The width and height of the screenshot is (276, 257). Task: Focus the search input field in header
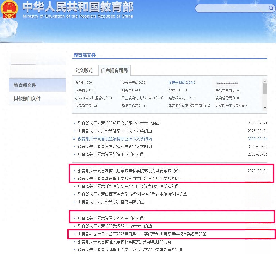tap(232, 8)
